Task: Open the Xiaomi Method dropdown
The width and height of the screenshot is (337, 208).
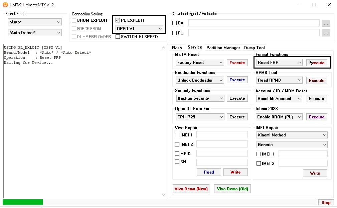Action: pos(292,135)
